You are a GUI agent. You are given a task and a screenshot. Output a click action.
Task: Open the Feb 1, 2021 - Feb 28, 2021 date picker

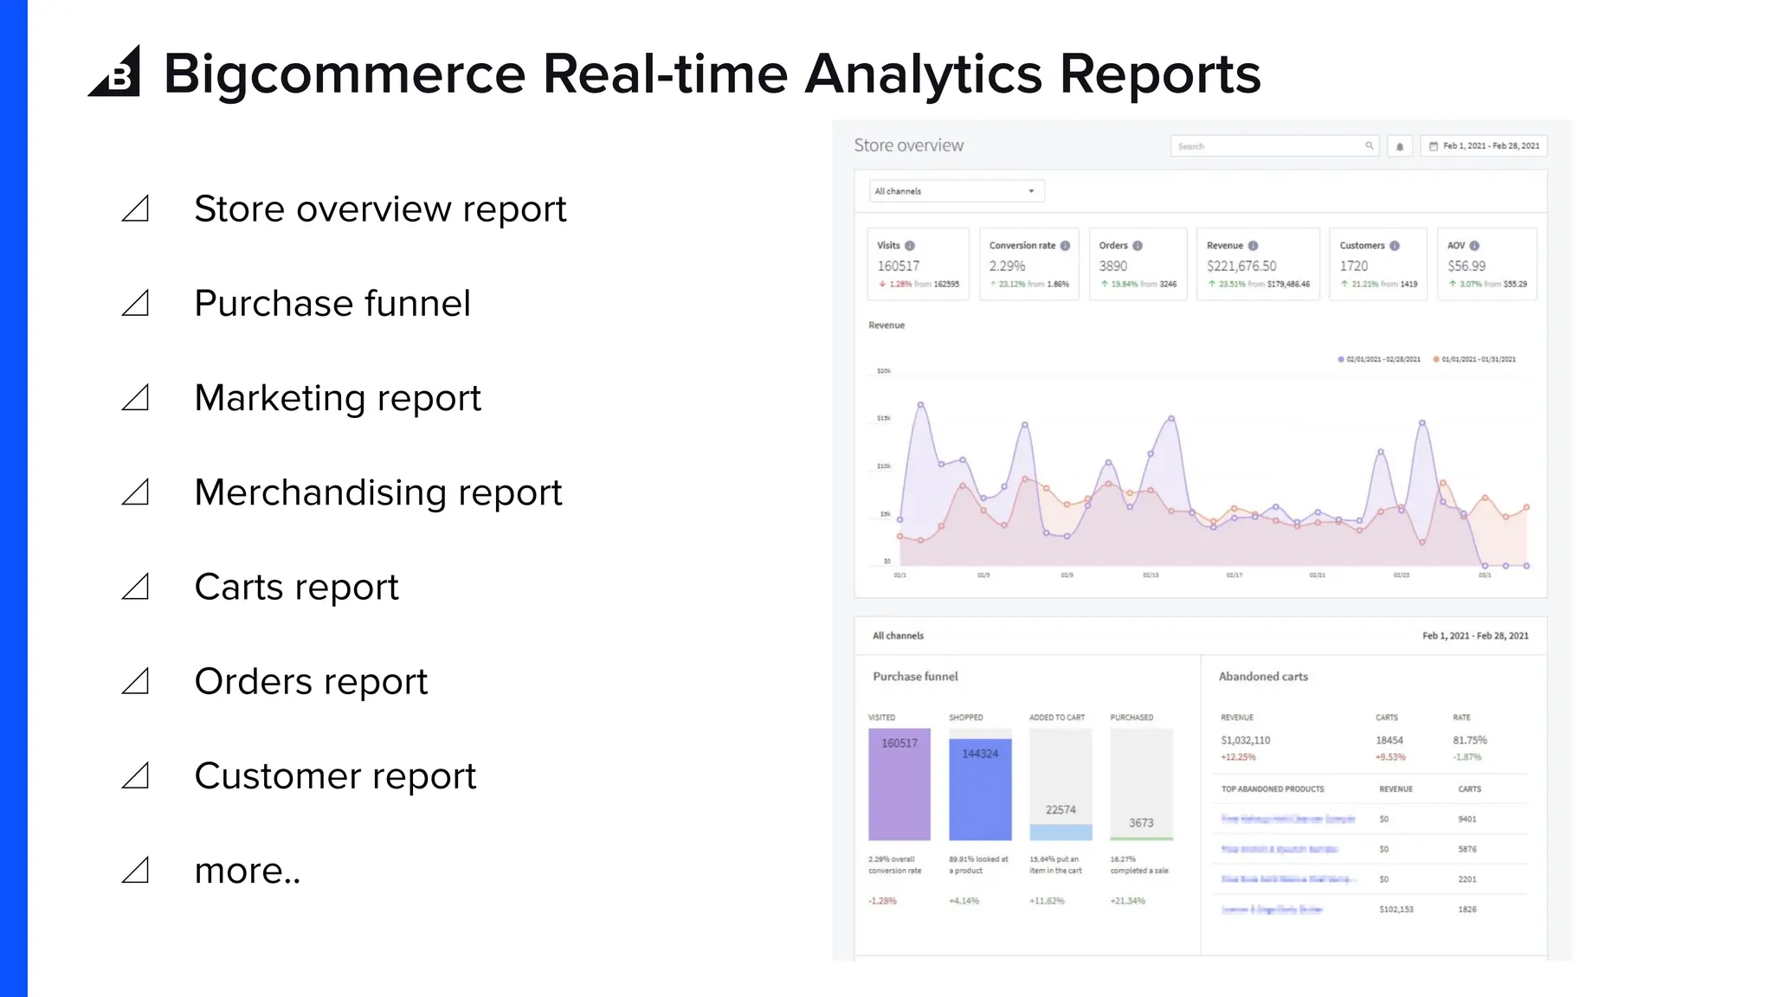(1484, 146)
